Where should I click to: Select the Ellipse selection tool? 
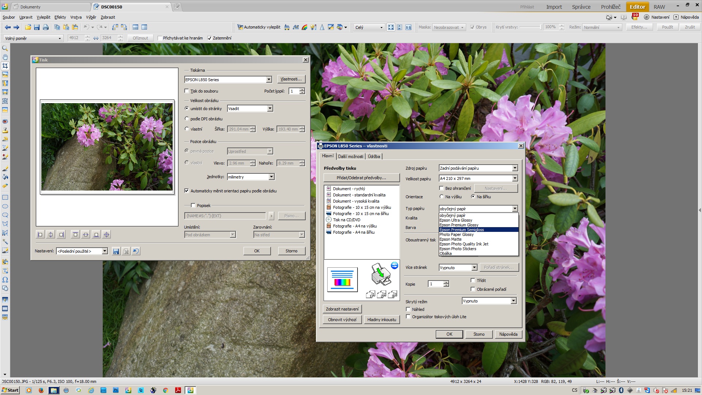click(x=5, y=206)
